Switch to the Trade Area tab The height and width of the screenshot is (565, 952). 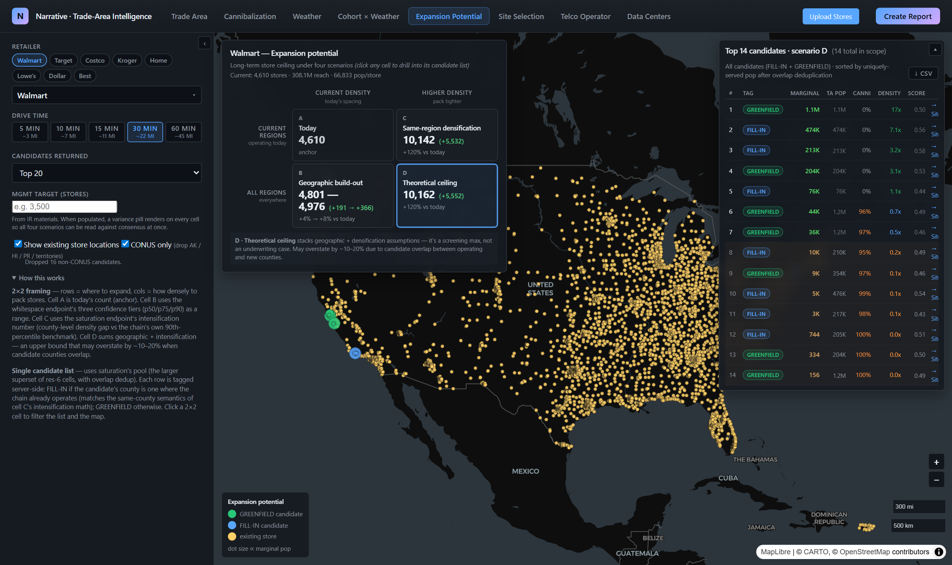click(x=189, y=16)
